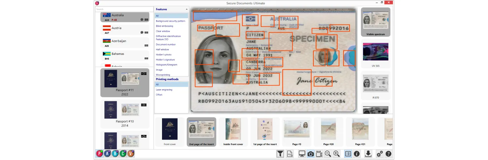488x160 pixels.
Task: Click the fit-image-to-frame icon
Action: [319, 154]
